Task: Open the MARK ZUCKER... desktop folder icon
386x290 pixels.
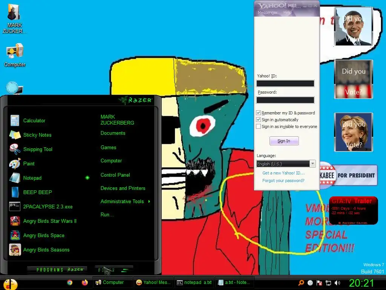Action: pyautogui.click(x=14, y=19)
